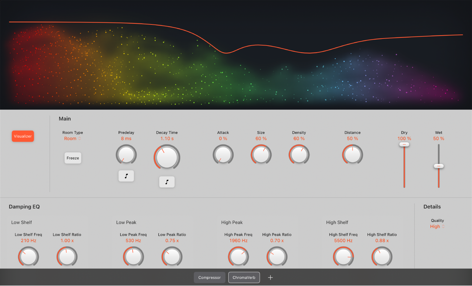This screenshot has width=472, height=286.
Task: Select the ChromaVerb tab
Action: click(244, 277)
